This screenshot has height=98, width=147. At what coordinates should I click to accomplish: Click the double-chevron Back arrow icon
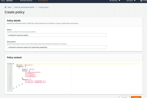(x=6, y=7)
